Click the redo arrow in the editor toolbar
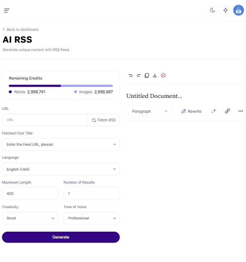 139,76
